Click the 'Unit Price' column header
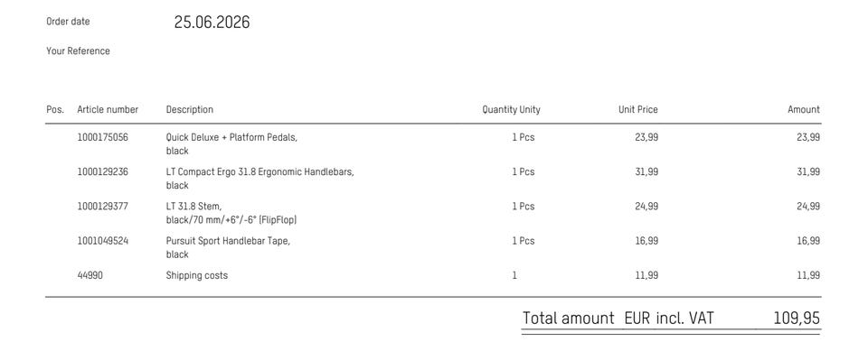This screenshot has width=868, height=360. pyautogui.click(x=638, y=109)
